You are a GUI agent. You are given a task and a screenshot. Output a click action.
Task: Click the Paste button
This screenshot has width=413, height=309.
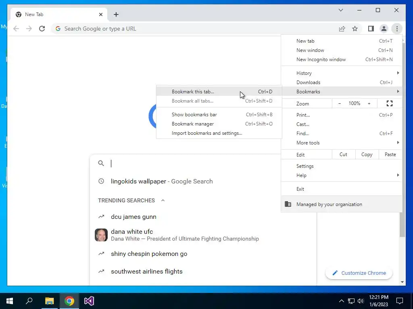pos(390,154)
